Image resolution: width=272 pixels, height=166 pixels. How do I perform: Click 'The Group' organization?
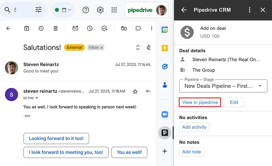pyautogui.click(x=203, y=70)
